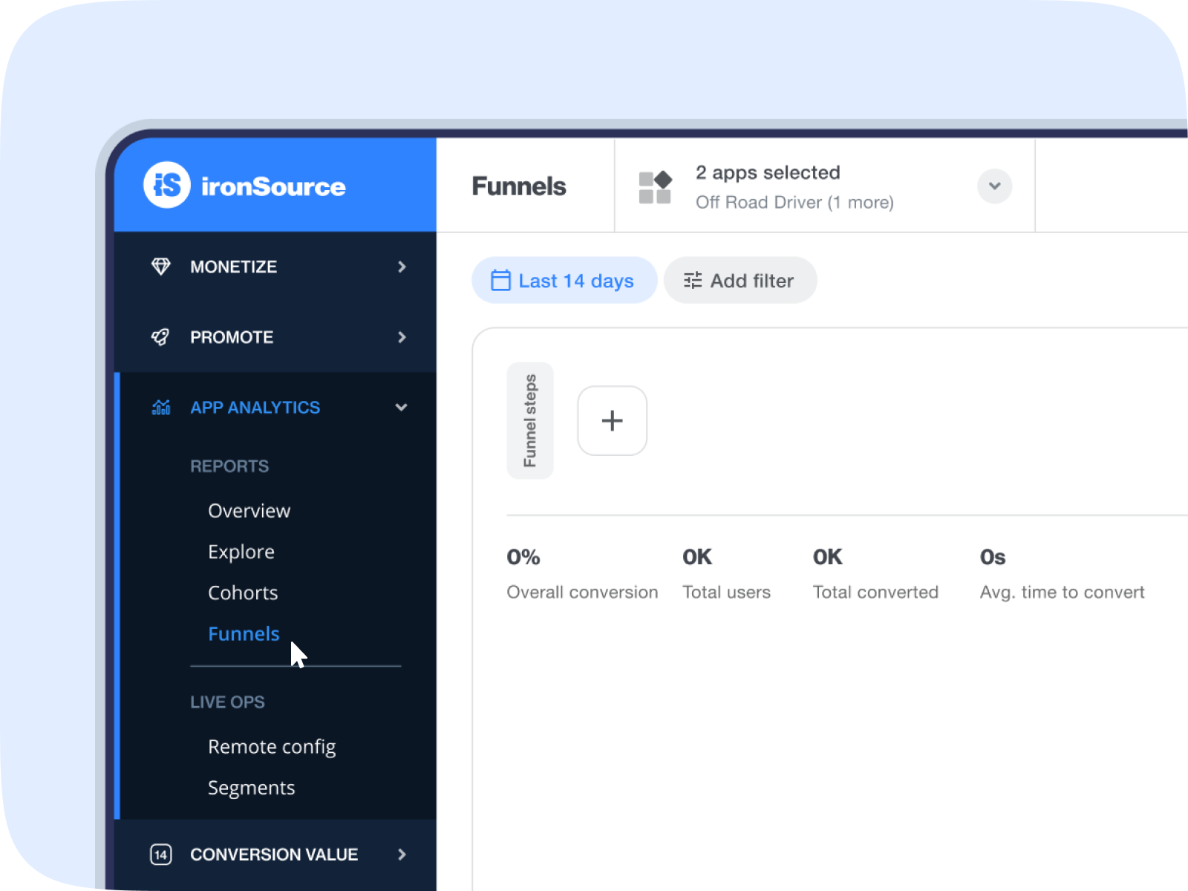Click the calendar icon in Last 14 days
This screenshot has width=1188, height=891.
click(x=501, y=281)
